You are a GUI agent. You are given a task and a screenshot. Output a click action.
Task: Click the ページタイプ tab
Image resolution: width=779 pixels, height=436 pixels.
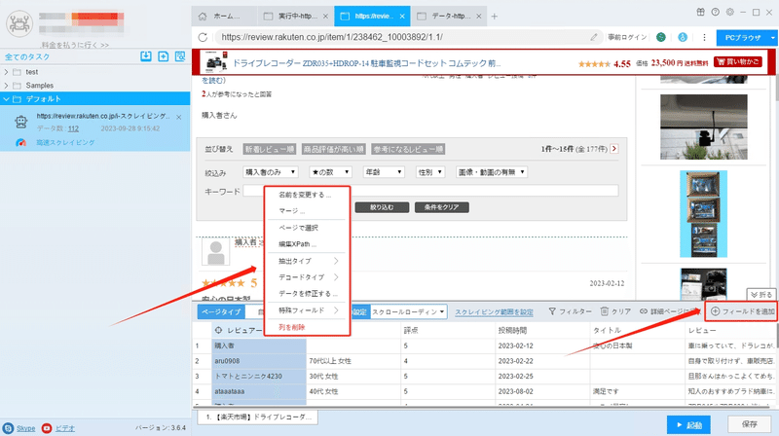point(221,311)
